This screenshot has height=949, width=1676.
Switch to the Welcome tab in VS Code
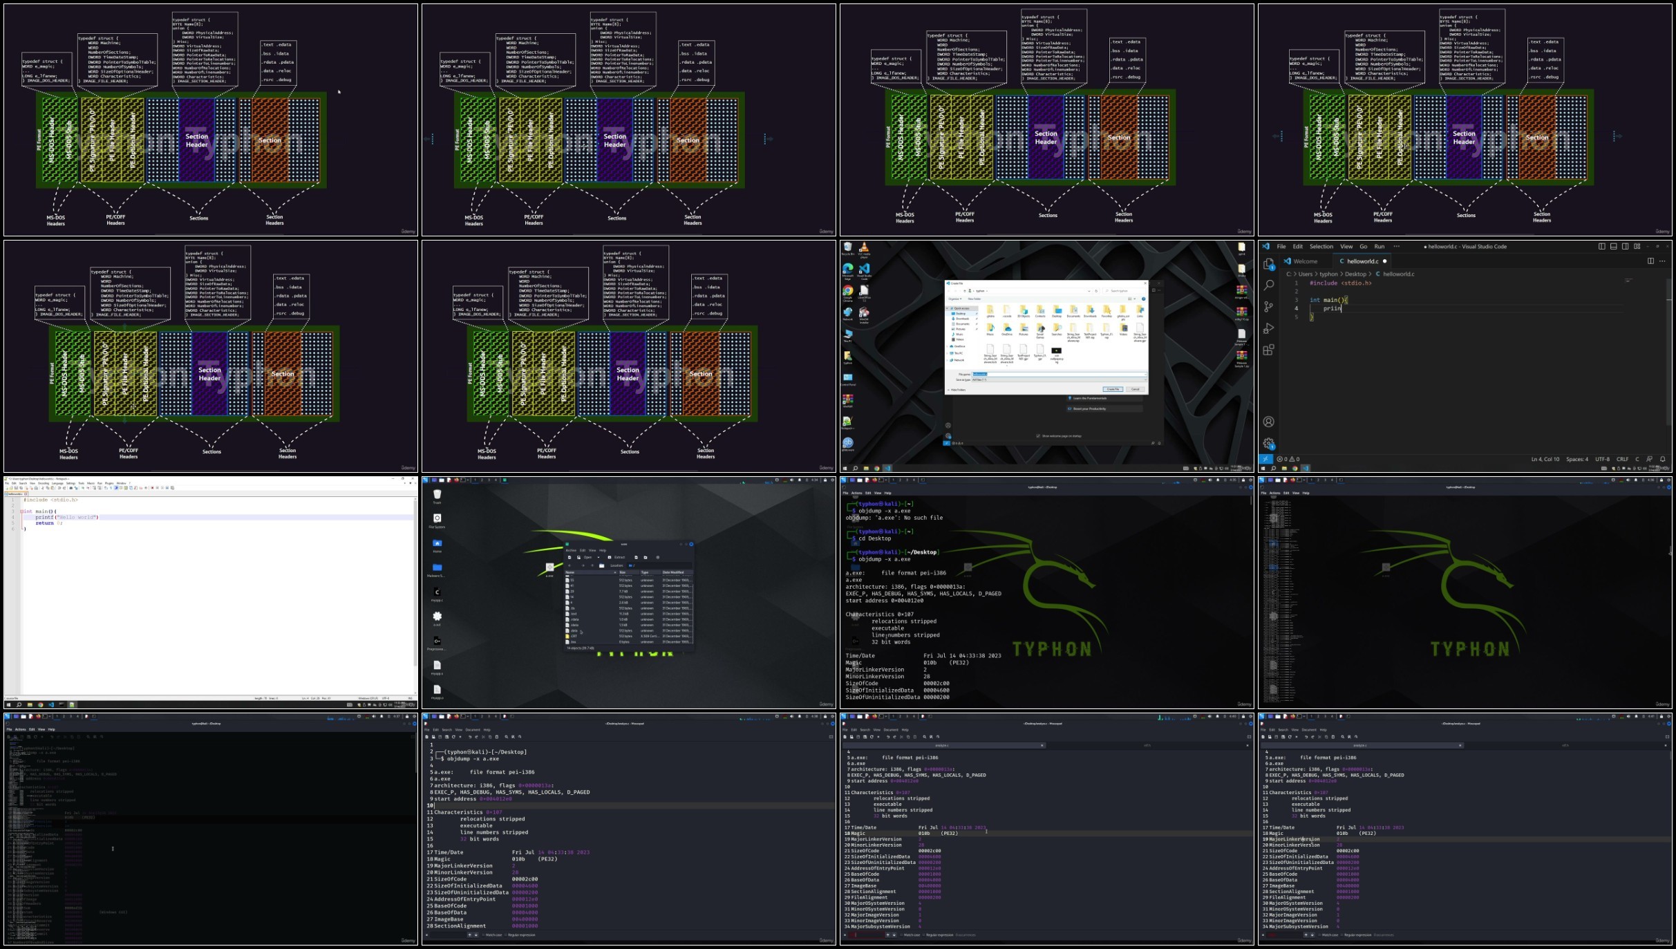tap(1305, 261)
